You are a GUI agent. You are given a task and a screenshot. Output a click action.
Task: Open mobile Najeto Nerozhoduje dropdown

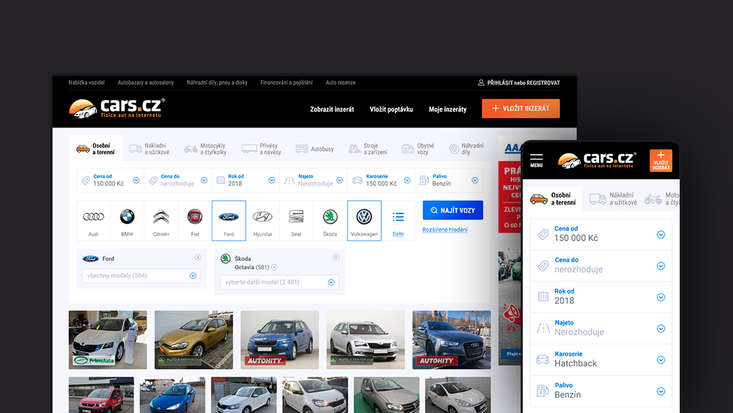click(601, 328)
